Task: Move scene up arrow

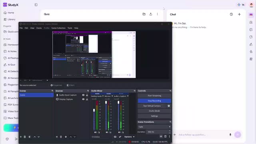Action: click(35, 137)
